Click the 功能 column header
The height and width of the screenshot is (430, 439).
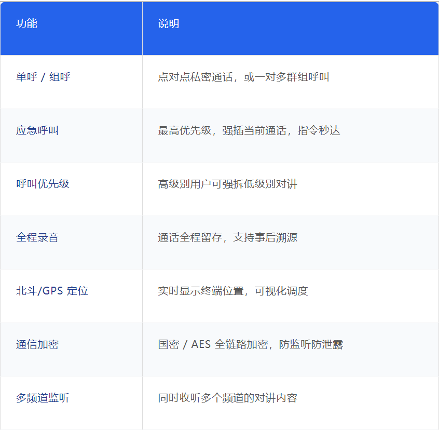72,29
